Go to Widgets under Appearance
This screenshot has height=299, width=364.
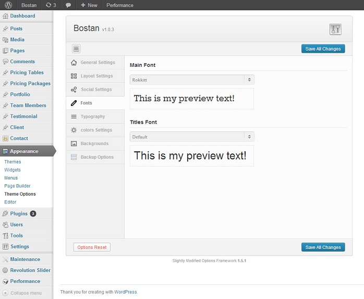pyautogui.click(x=13, y=170)
